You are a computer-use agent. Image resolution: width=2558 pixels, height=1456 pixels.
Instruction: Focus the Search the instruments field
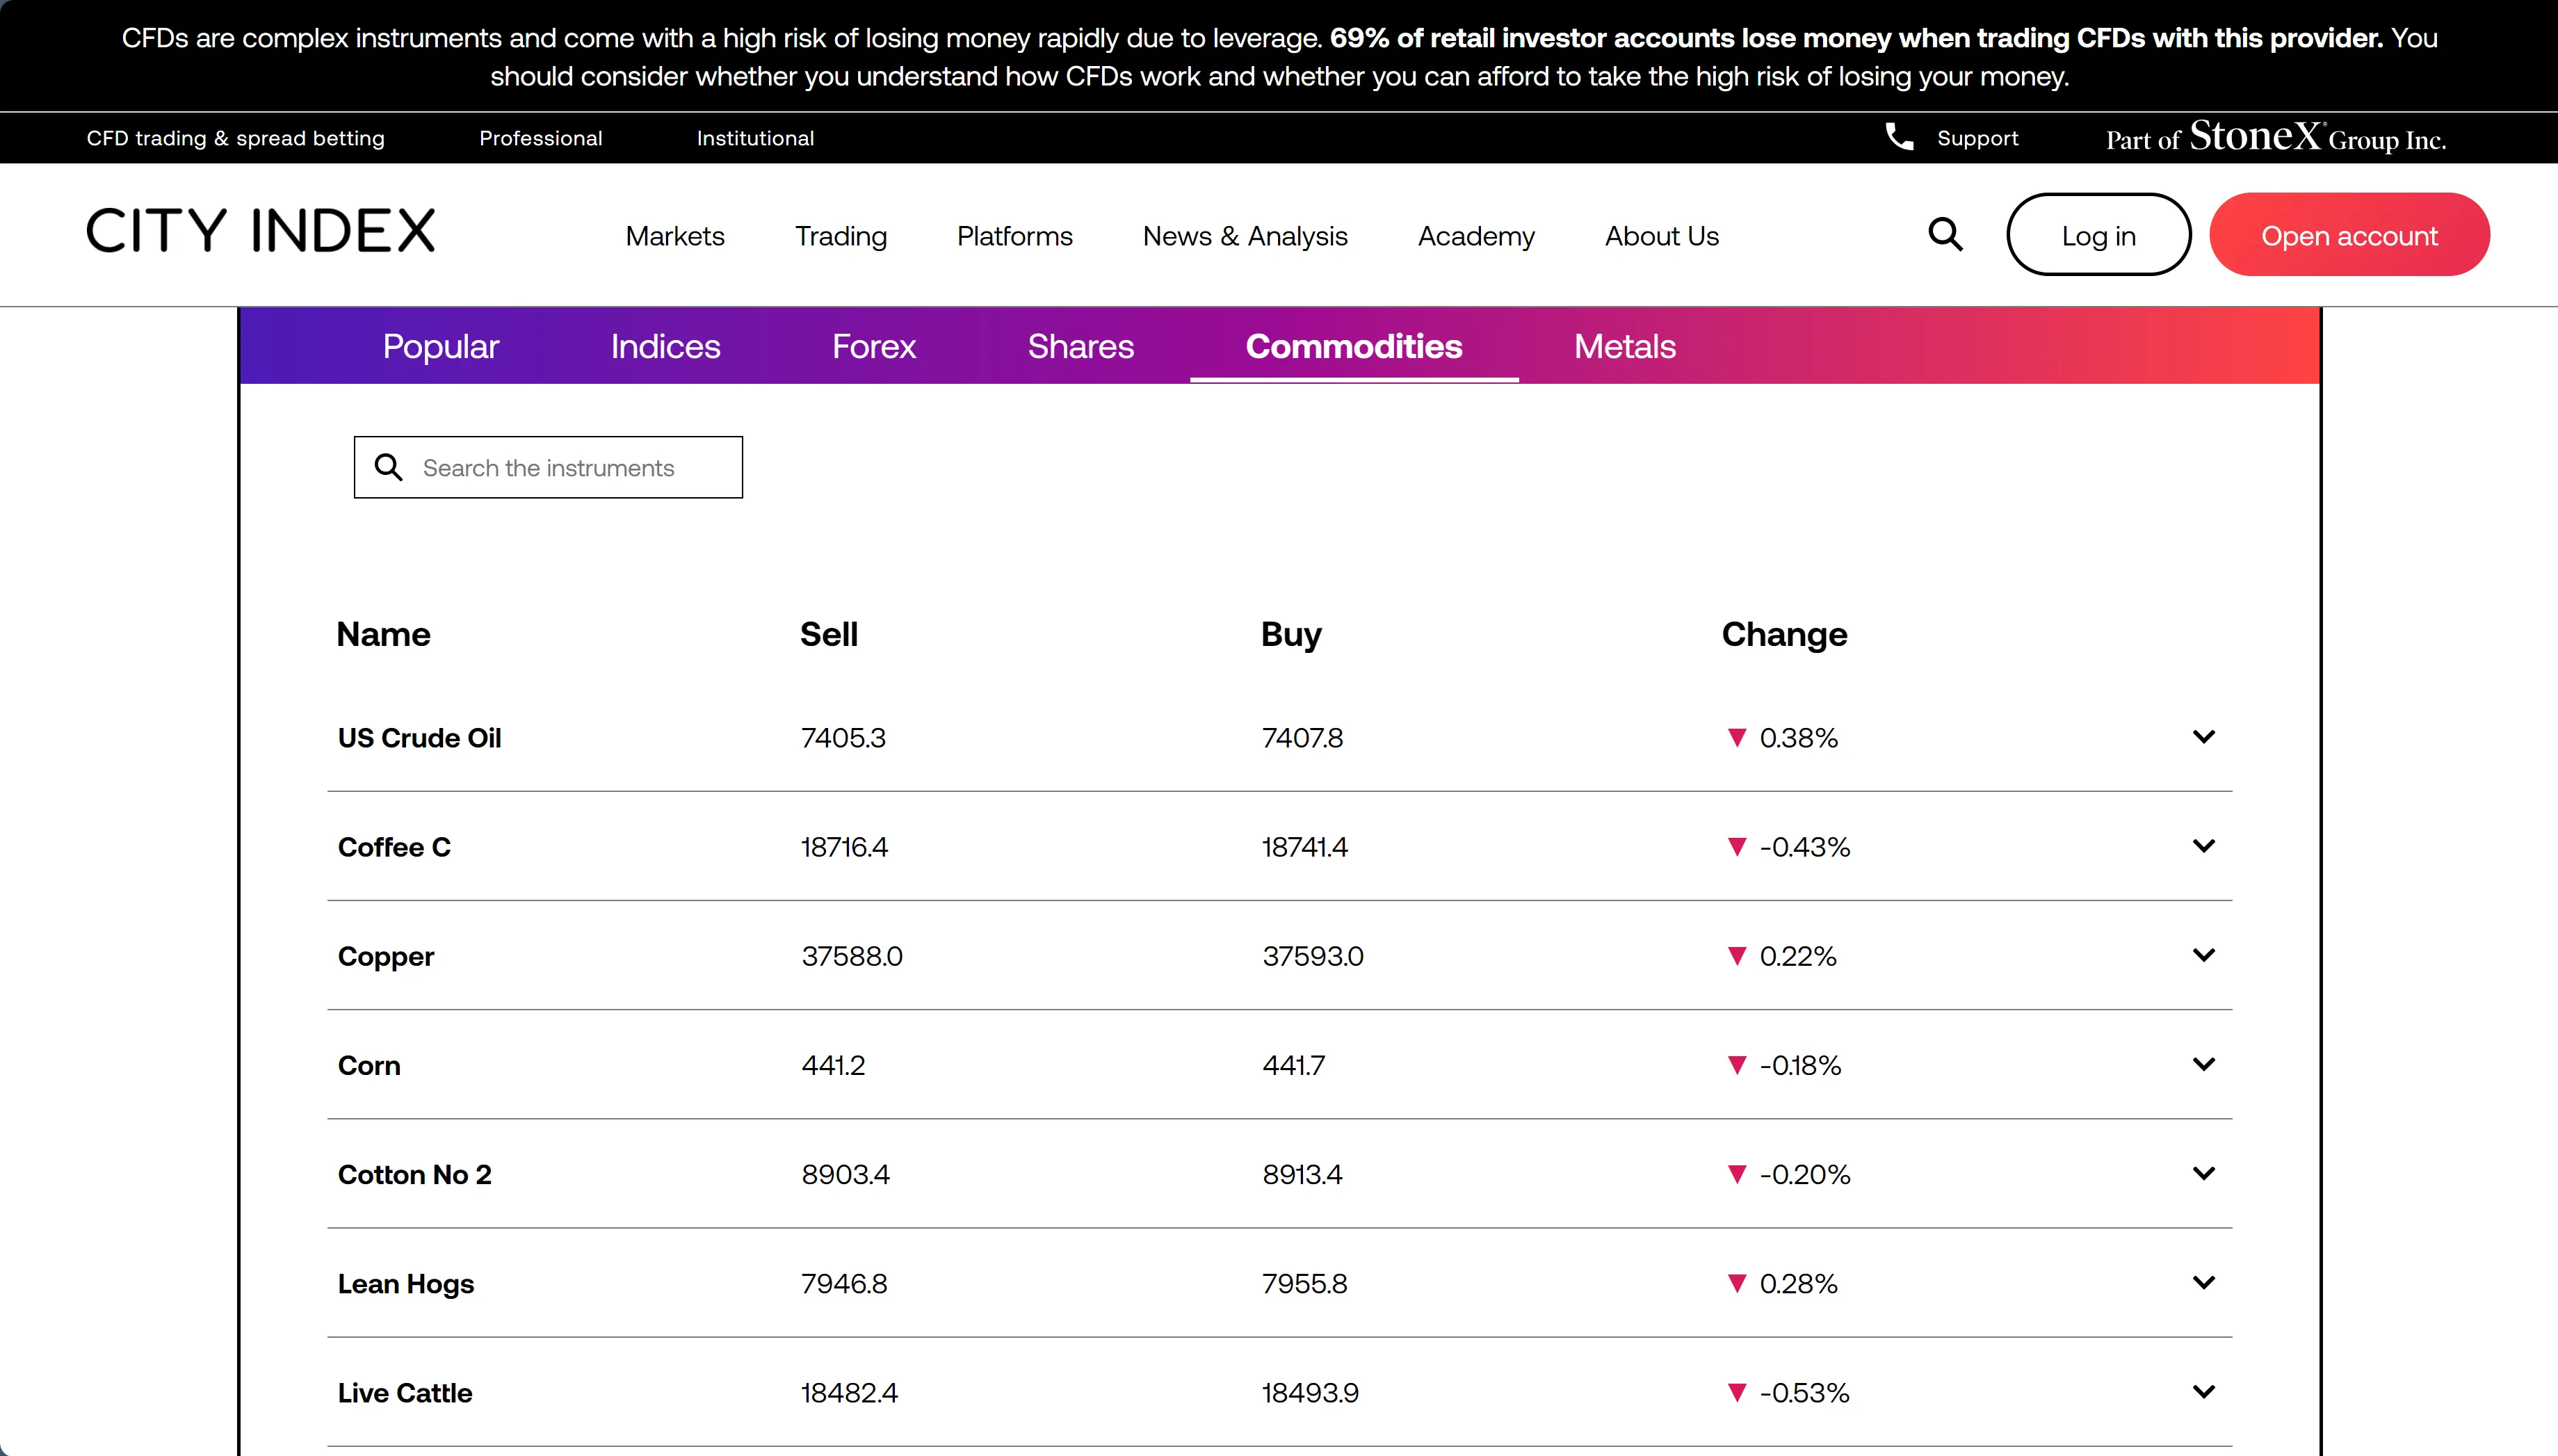tap(548, 467)
